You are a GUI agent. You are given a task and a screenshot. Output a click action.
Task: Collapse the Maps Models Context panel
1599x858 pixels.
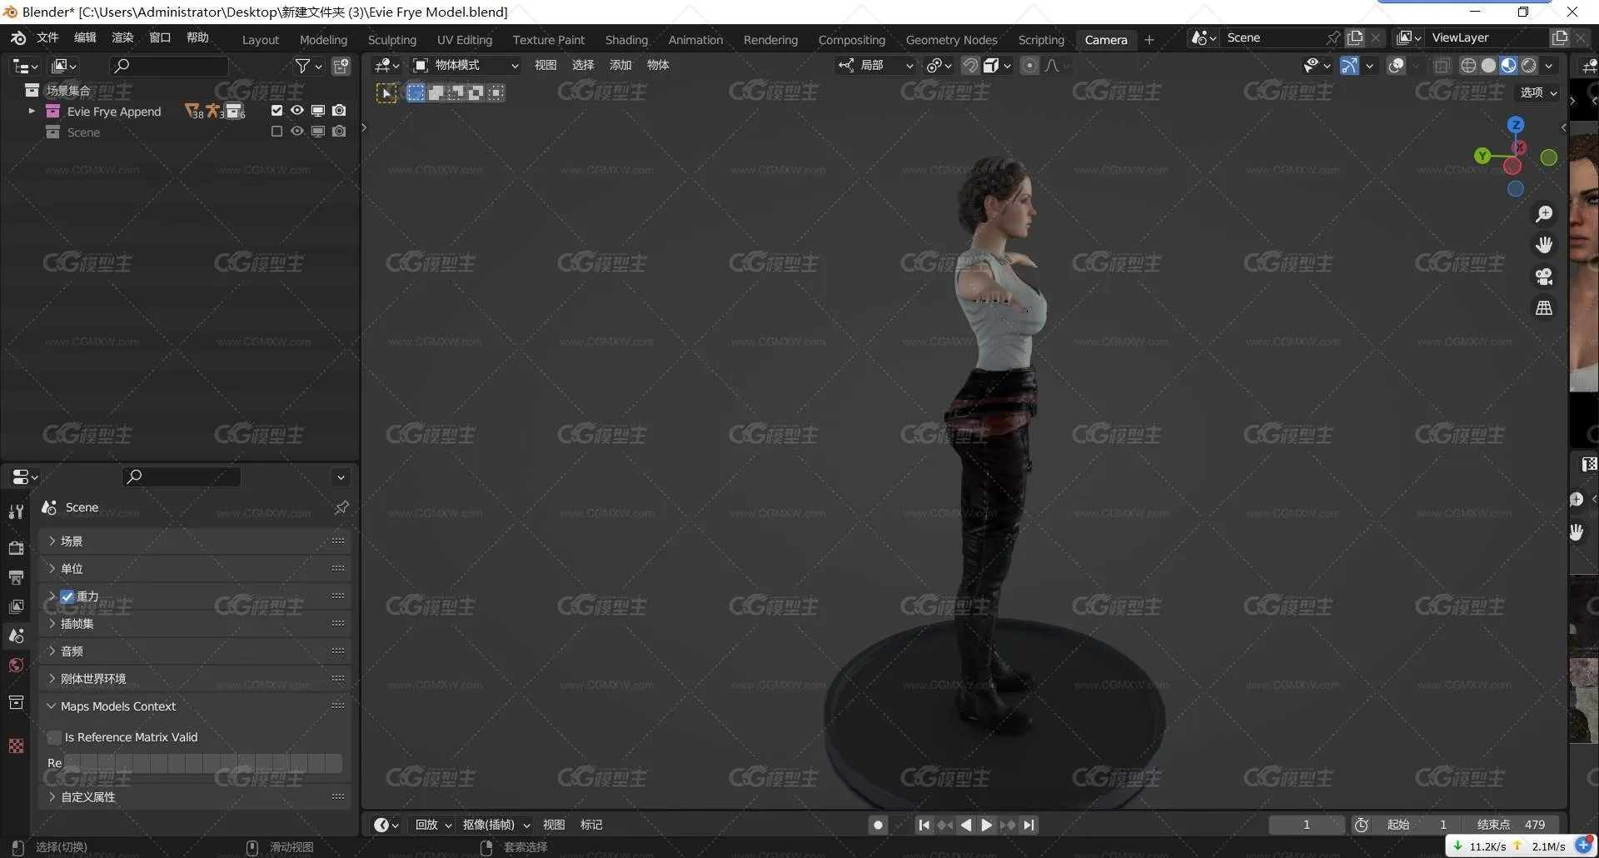tap(194, 706)
